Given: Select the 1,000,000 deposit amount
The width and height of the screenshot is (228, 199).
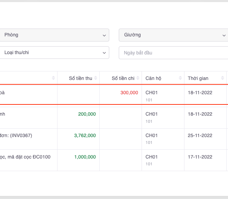Looking at the screenshot, I should 85,157.
